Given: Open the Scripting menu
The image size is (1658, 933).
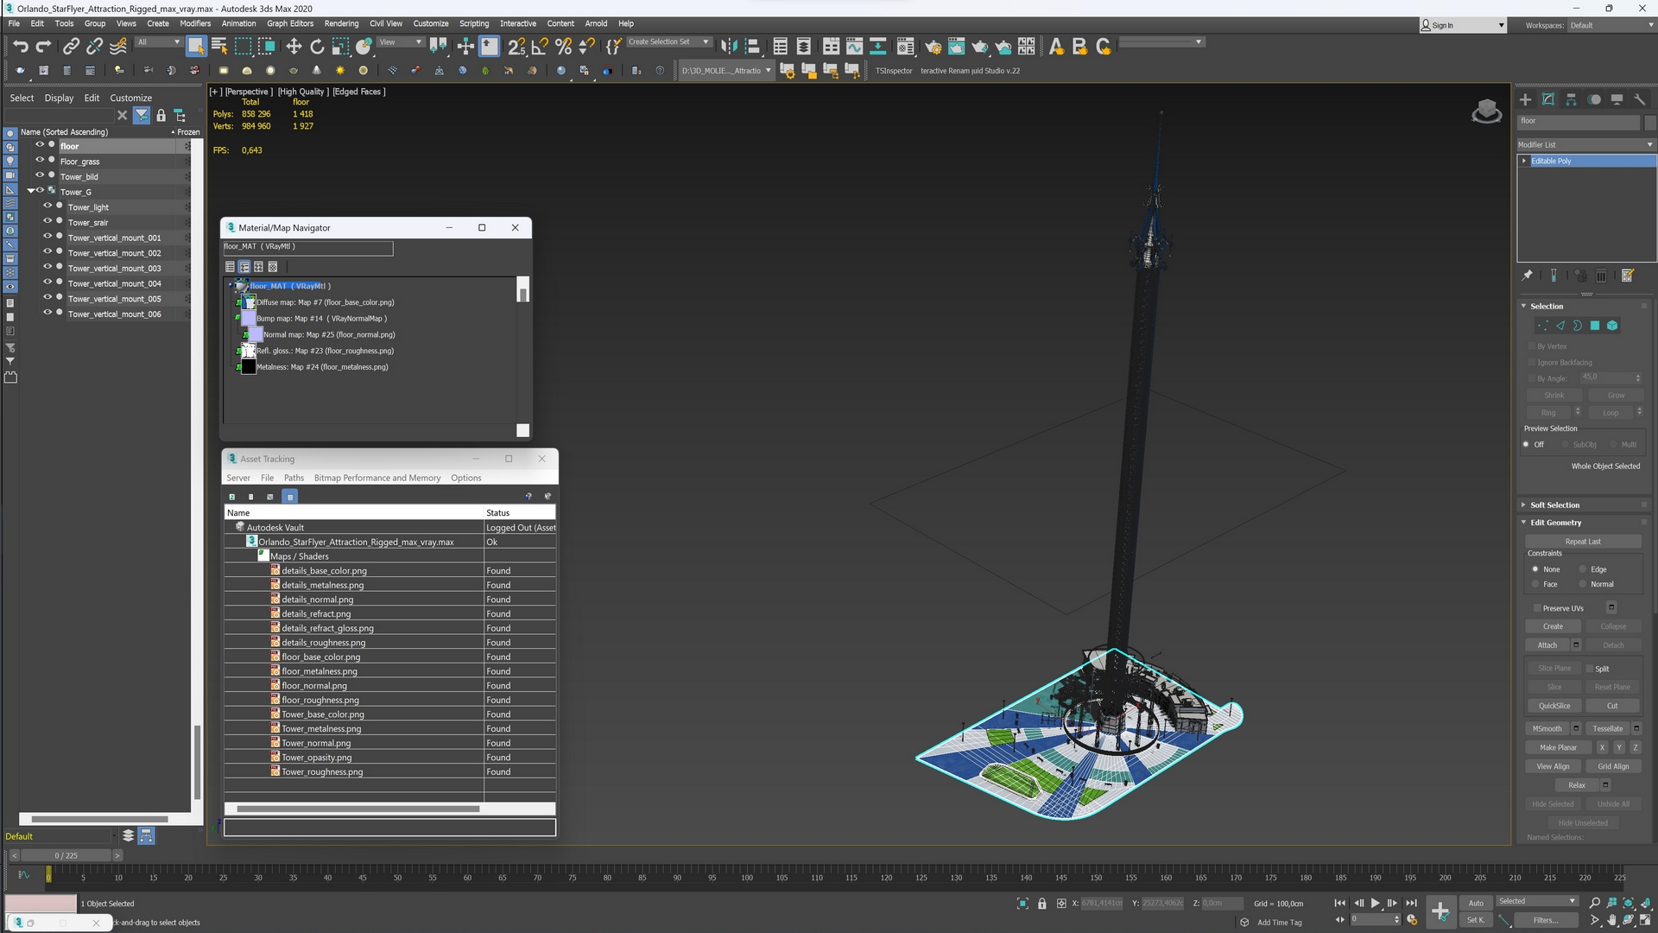Looking at the screenshot, I should [x=473, y=23].
